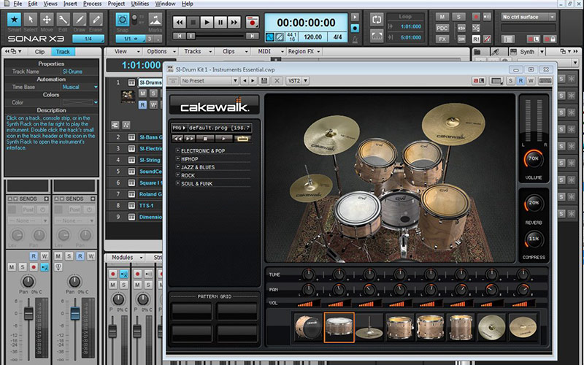The height and width of the screenshot is (365, 584).
Task: Select the Smart tool in toolbar
Action: point(12,21)
